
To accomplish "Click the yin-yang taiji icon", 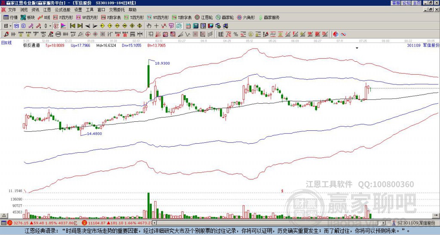I will 336,34.
